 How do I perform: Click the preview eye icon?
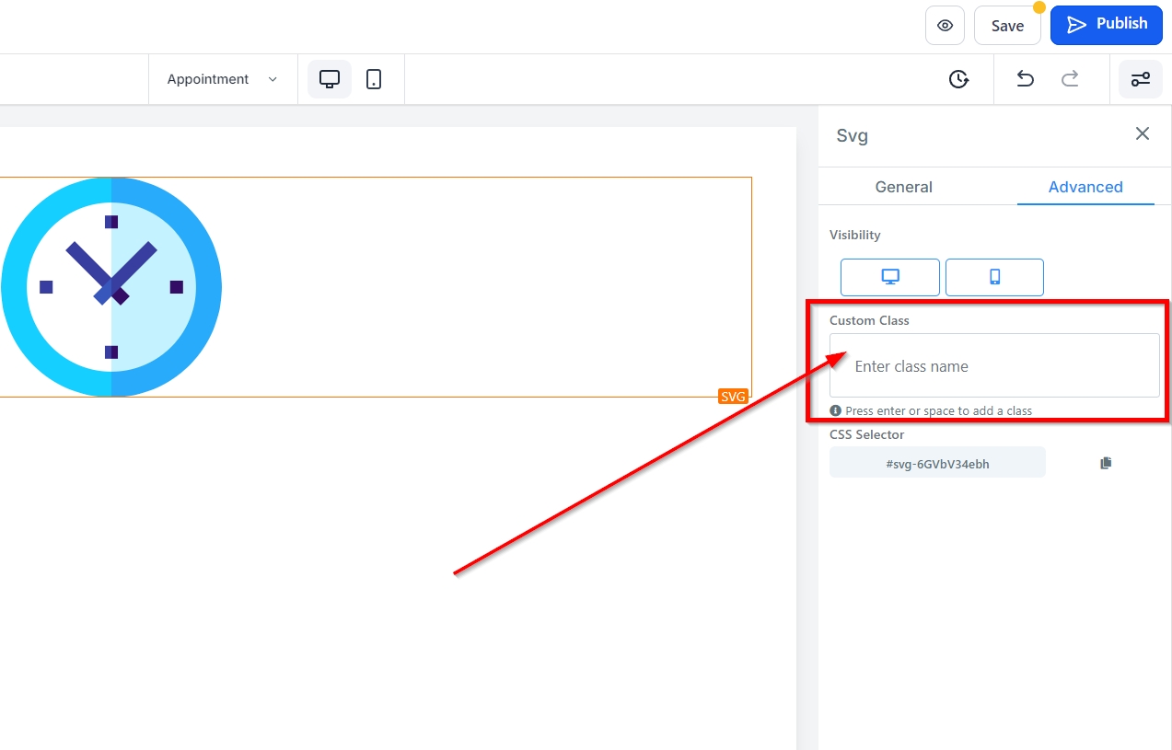point(945,26)
